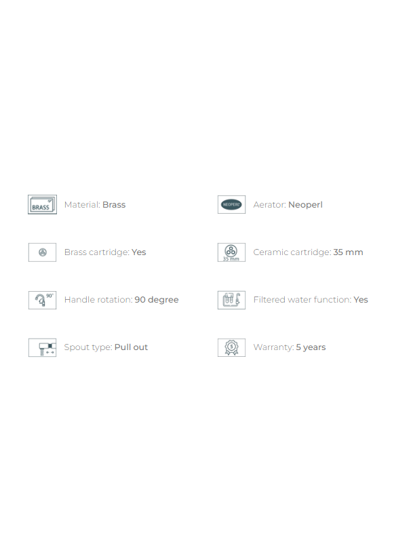Click the Neoperl aerator logo icon

(231, 204)
